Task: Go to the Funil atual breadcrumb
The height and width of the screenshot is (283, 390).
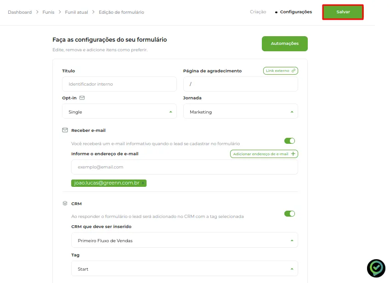Action: [x=76, y=12]
